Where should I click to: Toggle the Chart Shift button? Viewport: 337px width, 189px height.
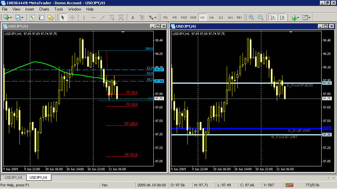pos(282,17)
